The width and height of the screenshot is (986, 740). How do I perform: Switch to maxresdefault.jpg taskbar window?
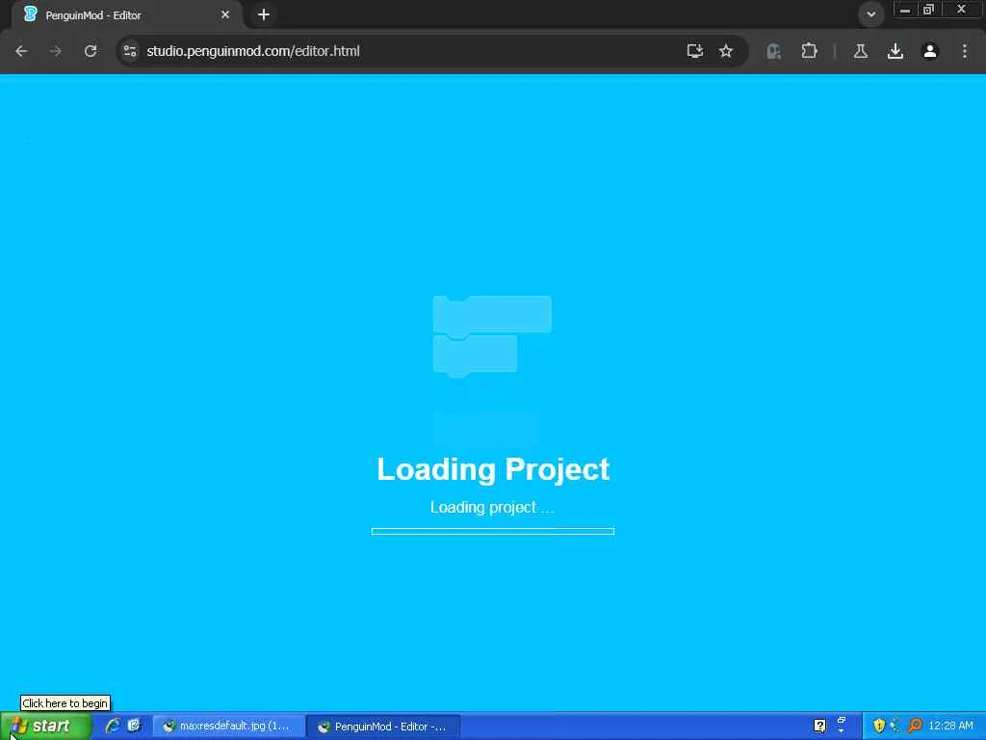227,727
